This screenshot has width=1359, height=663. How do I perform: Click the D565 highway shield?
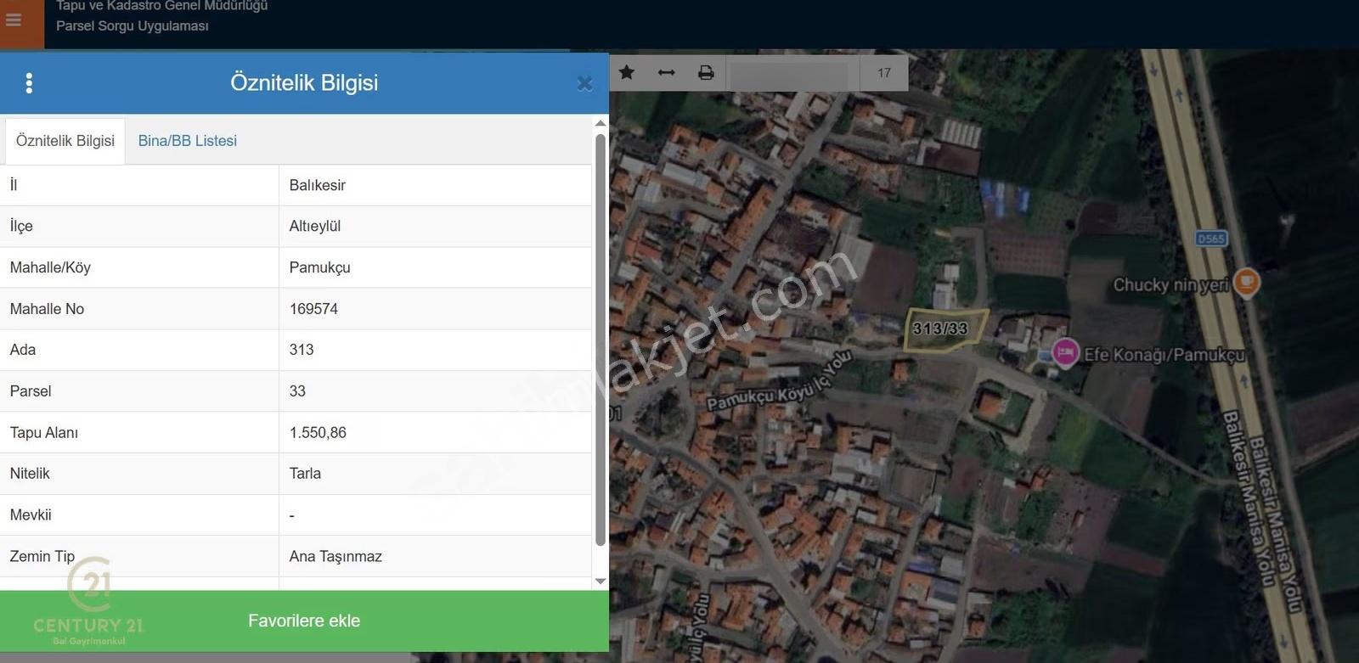1210,239
